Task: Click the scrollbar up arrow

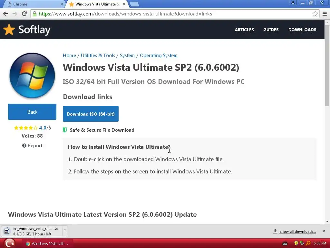Action: (x=327, y=22)
